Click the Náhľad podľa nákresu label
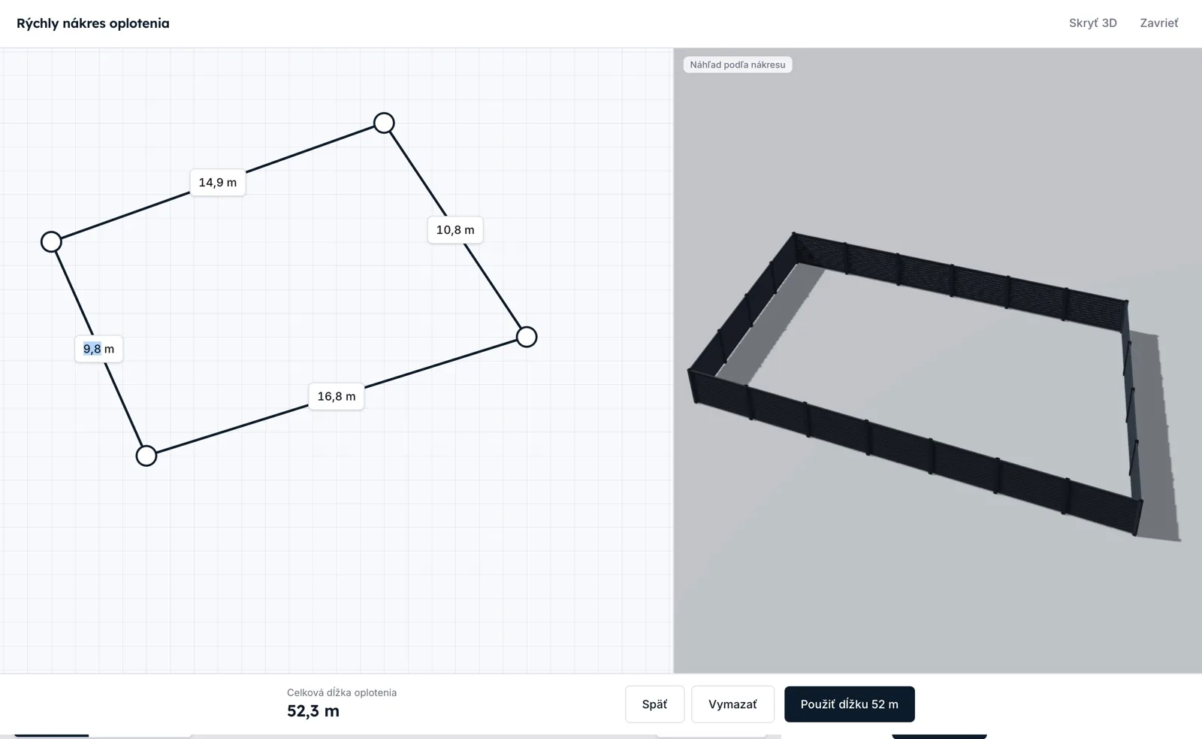1202x739 pixels. coord(738,65)
